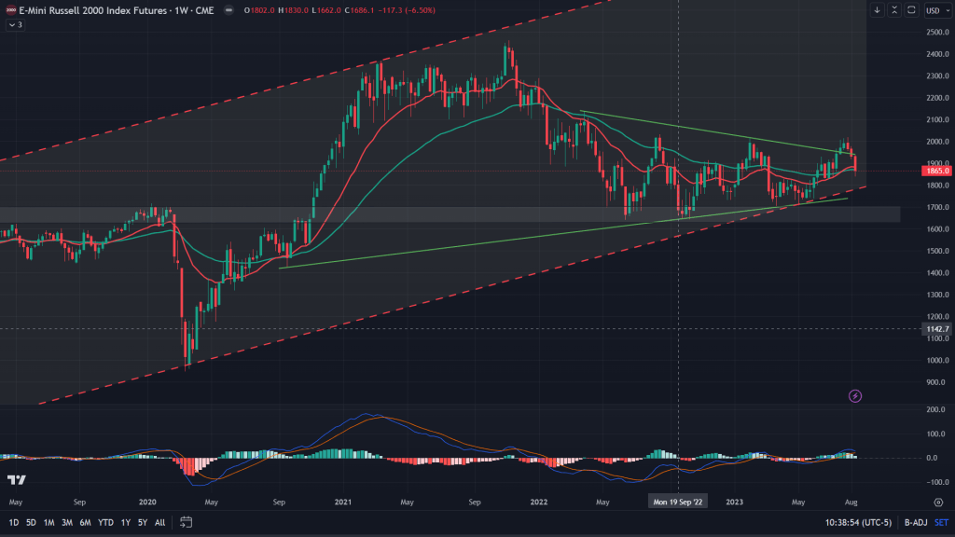
Task: Click the 1142.7 crosshair price label
Action: 935,329
